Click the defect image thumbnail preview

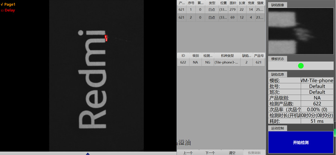tap(301, 31)
